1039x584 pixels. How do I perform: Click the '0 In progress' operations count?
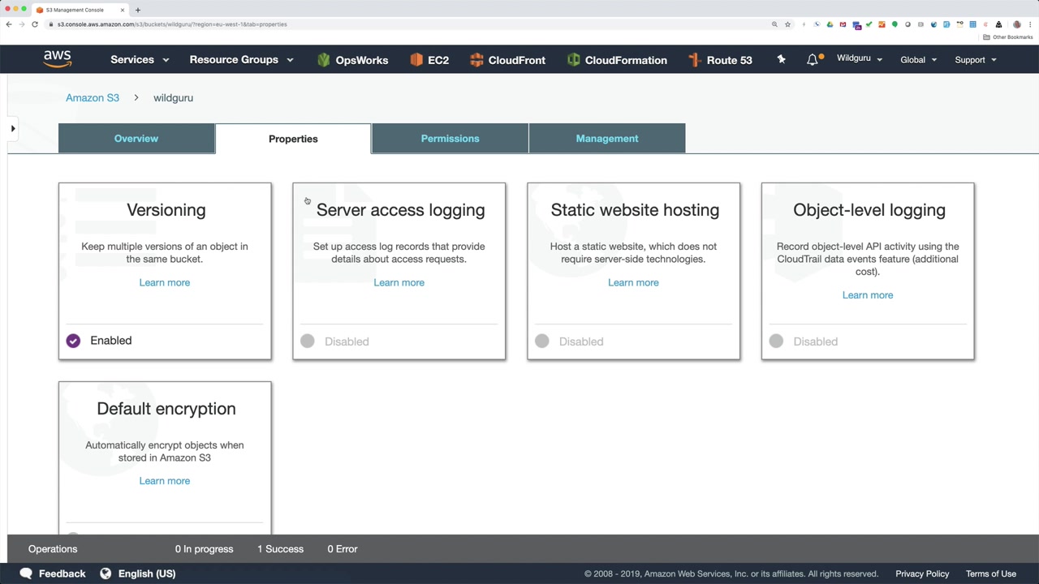coord(204,549)
